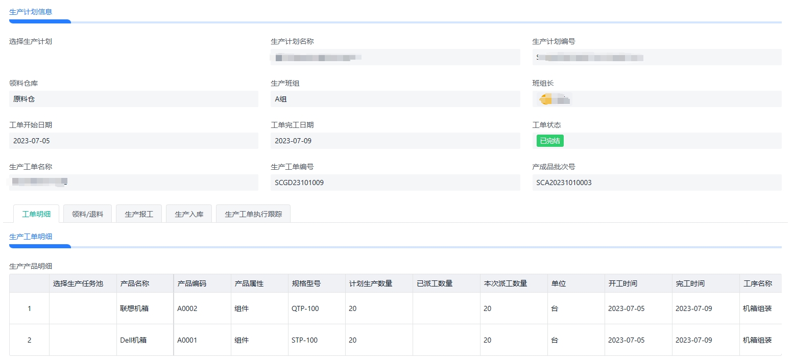Viewport: 793px width, 364px height.
Task: Open the 生产报工 tab
Action: pyautogui.click(x=139, y=214)
